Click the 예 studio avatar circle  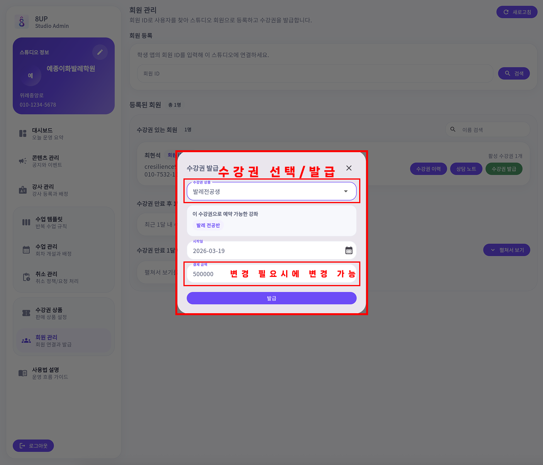pyautogui.click(x=31, y=76)
